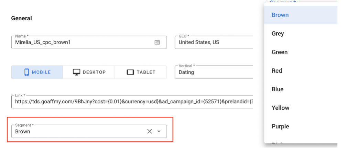Click the Link input field
Viewport: 346px width, 151px height.
[x=132, y=102]
